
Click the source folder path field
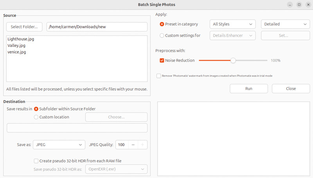point(97,27)
